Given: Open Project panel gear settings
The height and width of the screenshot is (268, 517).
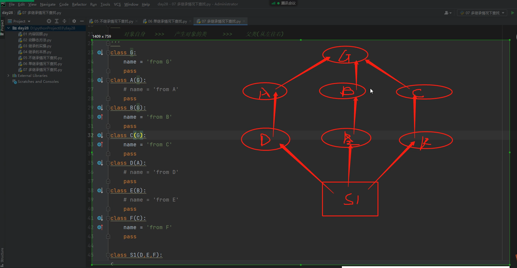Looking at the screenshot, I should click(x=74, y=21).
